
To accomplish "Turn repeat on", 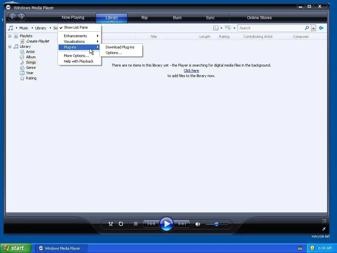I will pyautogui.click(x=121, y=224).
